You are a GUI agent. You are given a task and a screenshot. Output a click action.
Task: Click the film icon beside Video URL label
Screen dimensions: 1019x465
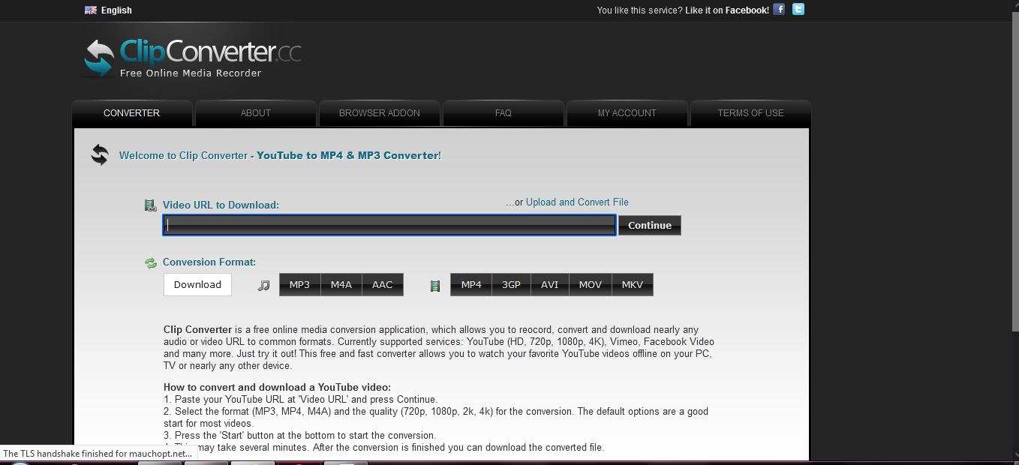click(150, 205)
